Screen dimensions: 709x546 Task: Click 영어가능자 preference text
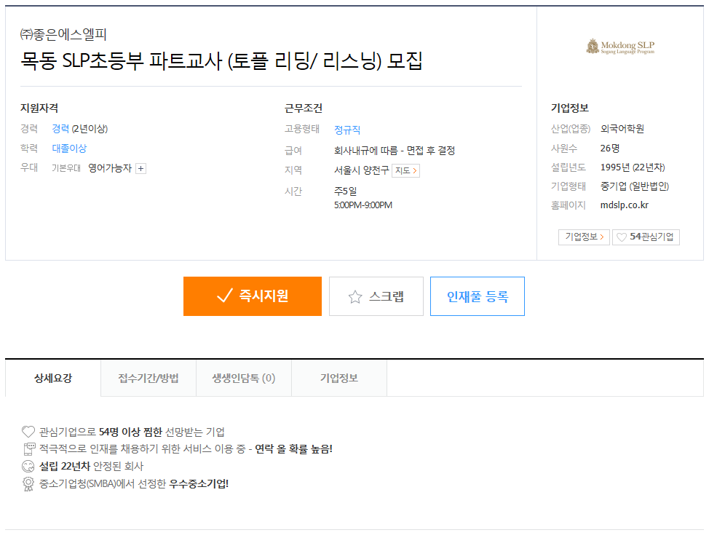pyautogui.click(x=110, y=168)
